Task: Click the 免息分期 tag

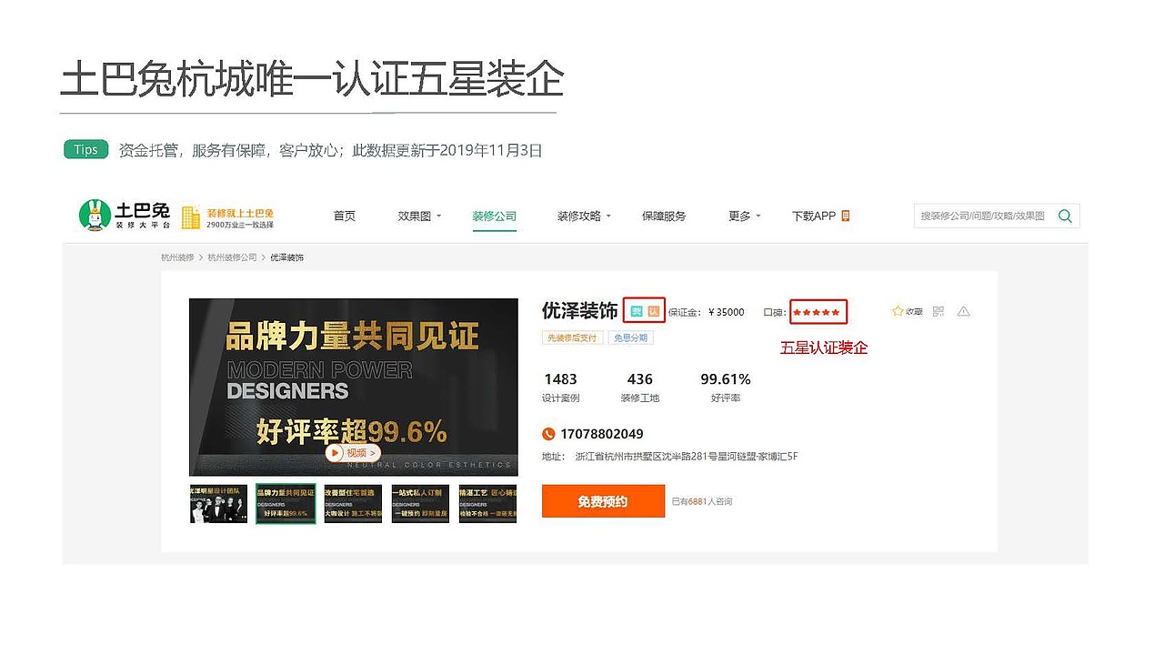Action: [630, 338]
